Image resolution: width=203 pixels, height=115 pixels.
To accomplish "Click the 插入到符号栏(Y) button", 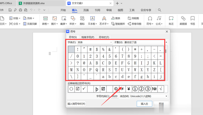I will point(76,104).
